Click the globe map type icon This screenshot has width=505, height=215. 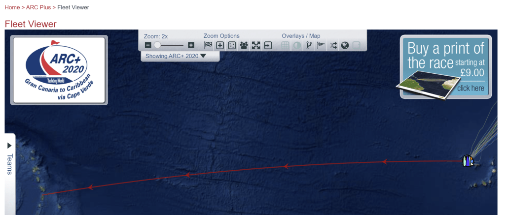tap(345, 45)
